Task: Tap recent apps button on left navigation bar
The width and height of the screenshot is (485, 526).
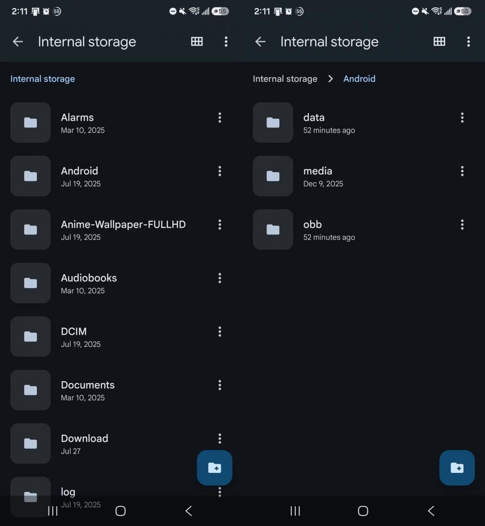Action: [53, 511]
